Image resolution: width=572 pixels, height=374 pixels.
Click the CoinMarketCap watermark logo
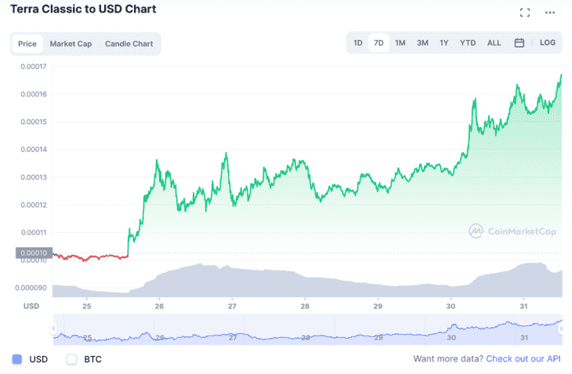click(x=512, y=231)
